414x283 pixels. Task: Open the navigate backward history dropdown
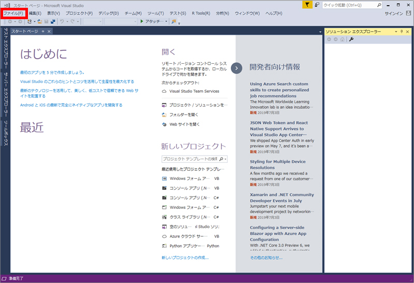coord(15,22)
